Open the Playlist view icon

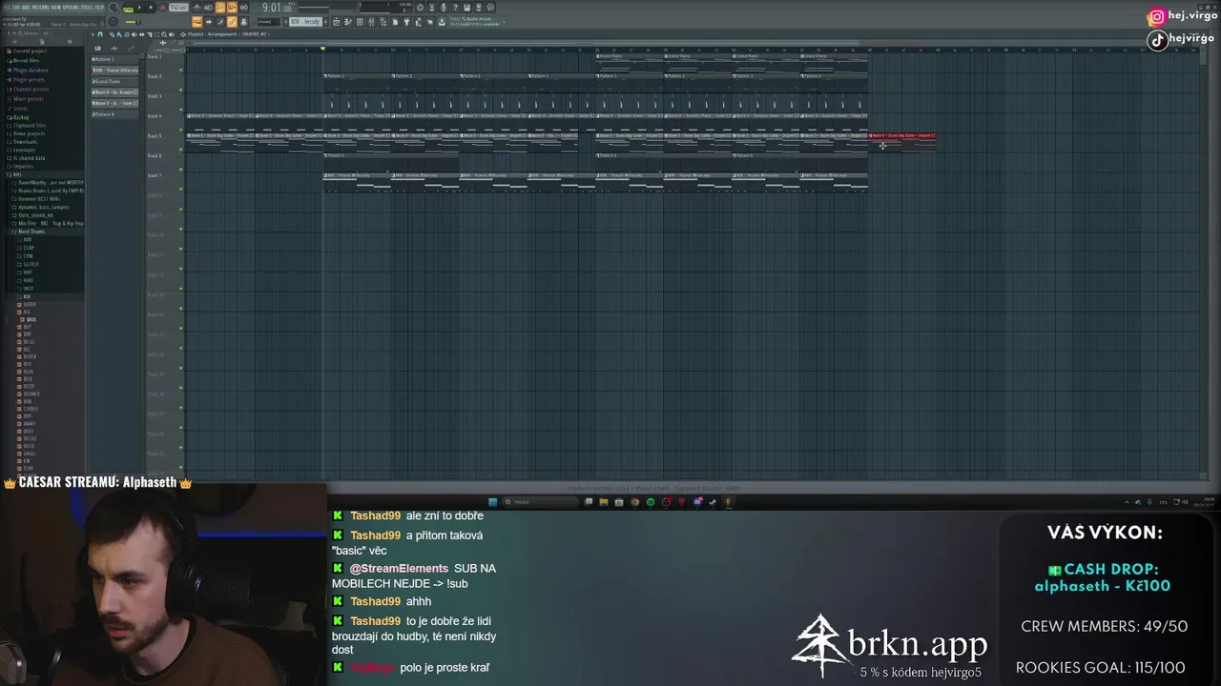pos(337,22)
